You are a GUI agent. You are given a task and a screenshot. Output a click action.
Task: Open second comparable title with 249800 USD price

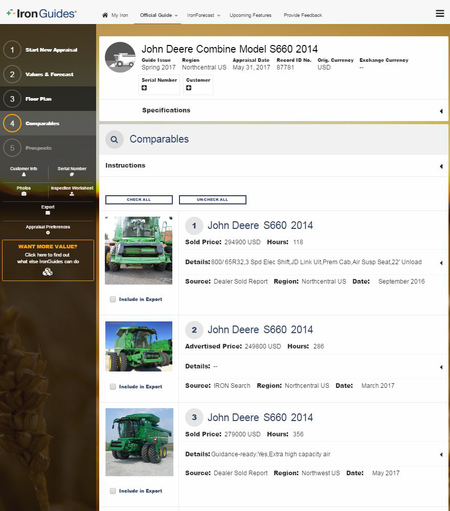coord(260,330)
